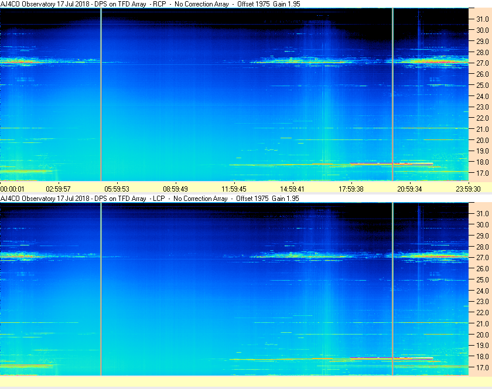Click the 31.0 frequency label in RCP panel

[x=483, y=19]
